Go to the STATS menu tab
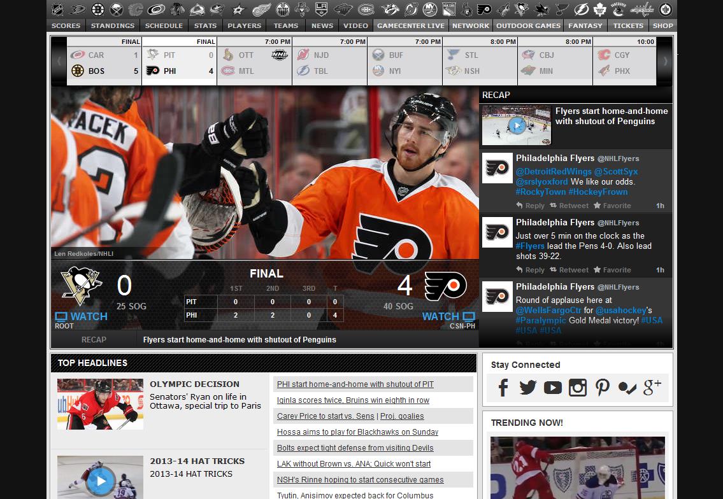Viewport: 723px width, 499px height. (205, 26)
